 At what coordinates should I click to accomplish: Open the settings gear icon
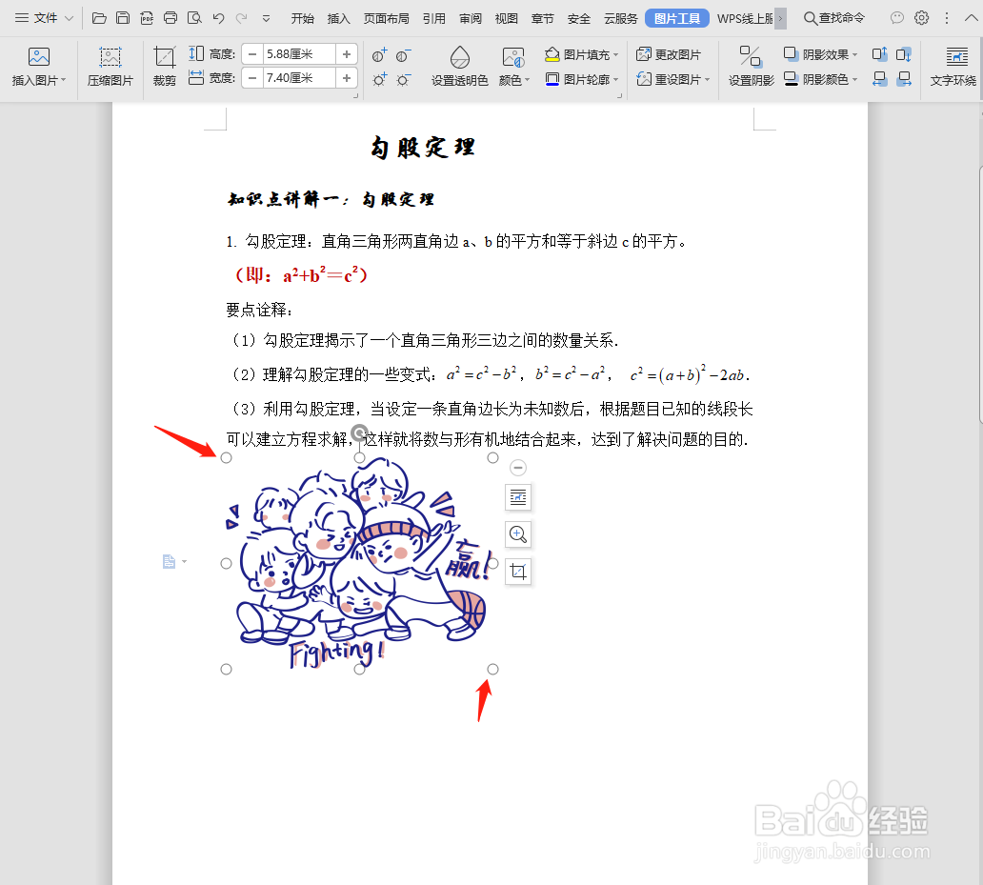(922, 18)
